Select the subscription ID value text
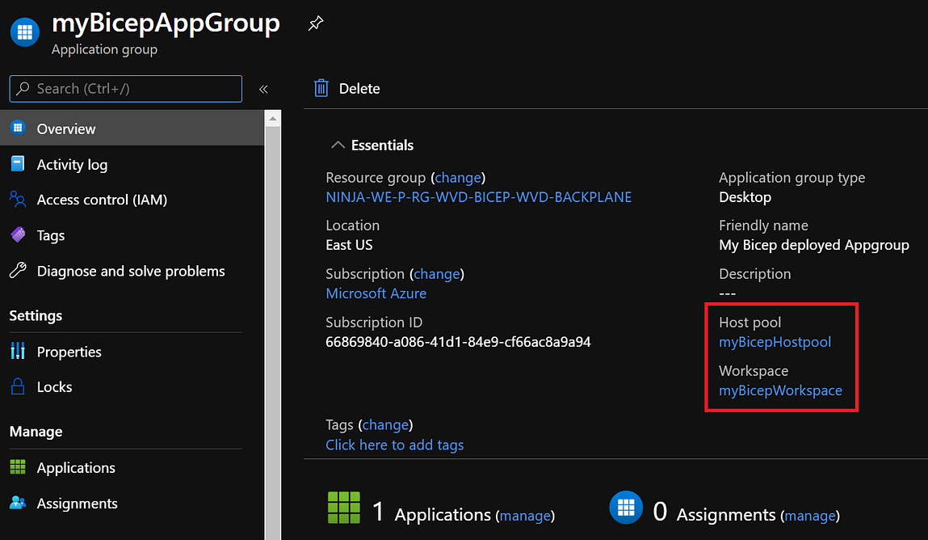 [458, 342]
